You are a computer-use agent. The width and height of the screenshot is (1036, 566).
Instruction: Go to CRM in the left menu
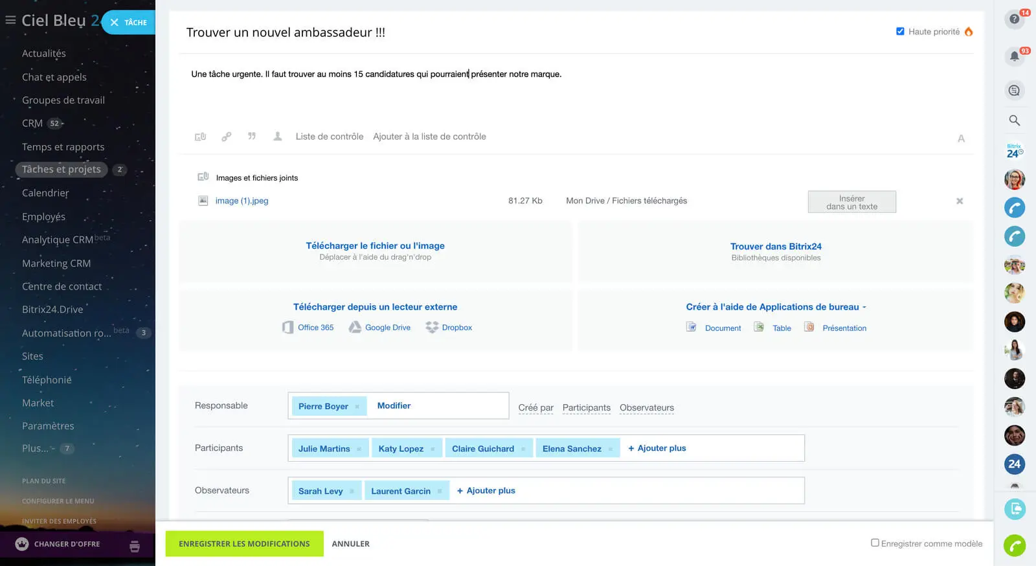point(32,123)
